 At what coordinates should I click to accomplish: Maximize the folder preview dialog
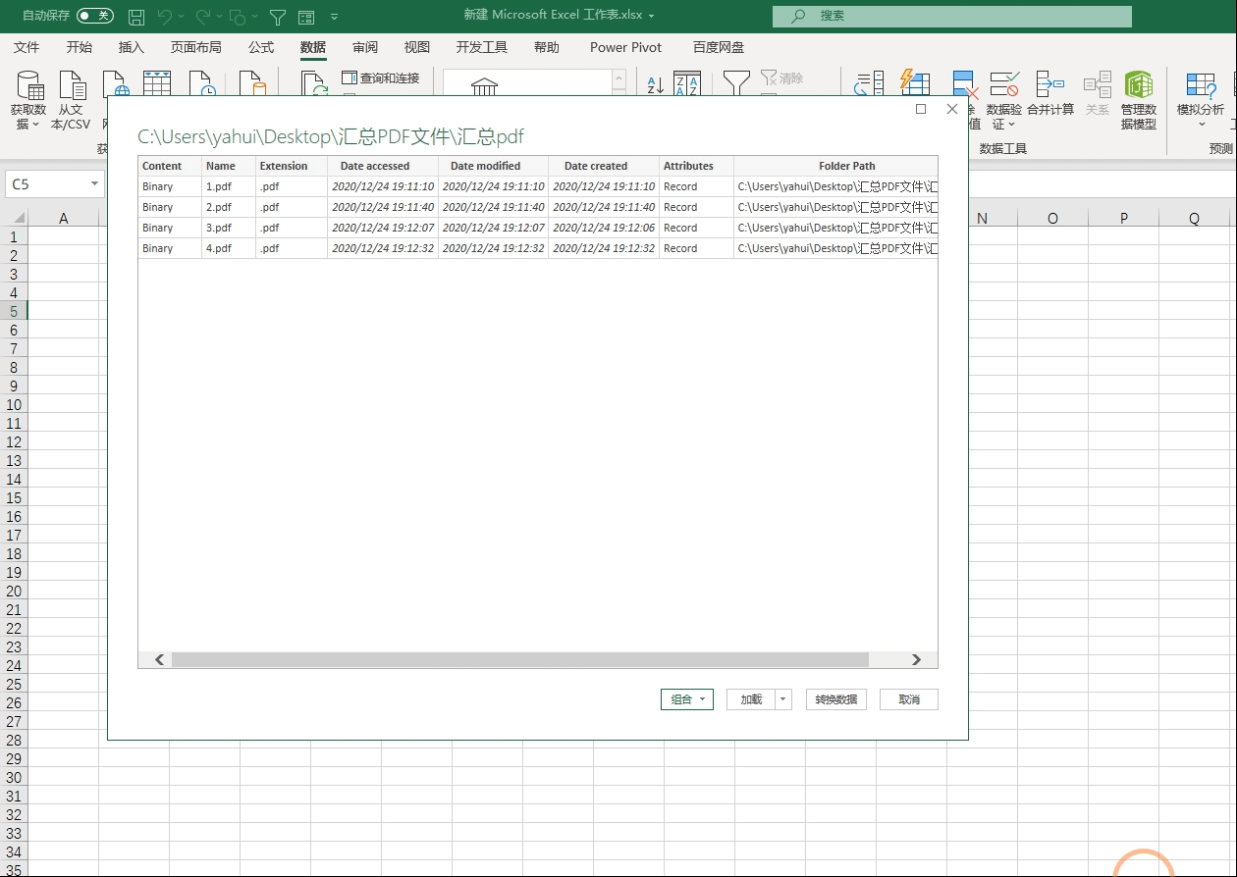(x=921, y=109)
